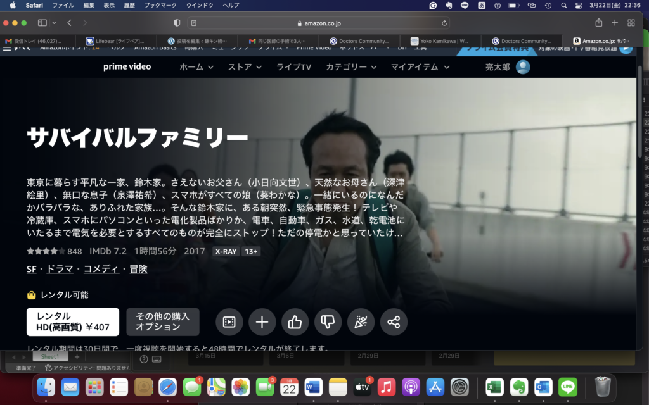This screenshot has height=405, width=649.
Task: Open the share options icon
Action: click(x=394, y=322)
